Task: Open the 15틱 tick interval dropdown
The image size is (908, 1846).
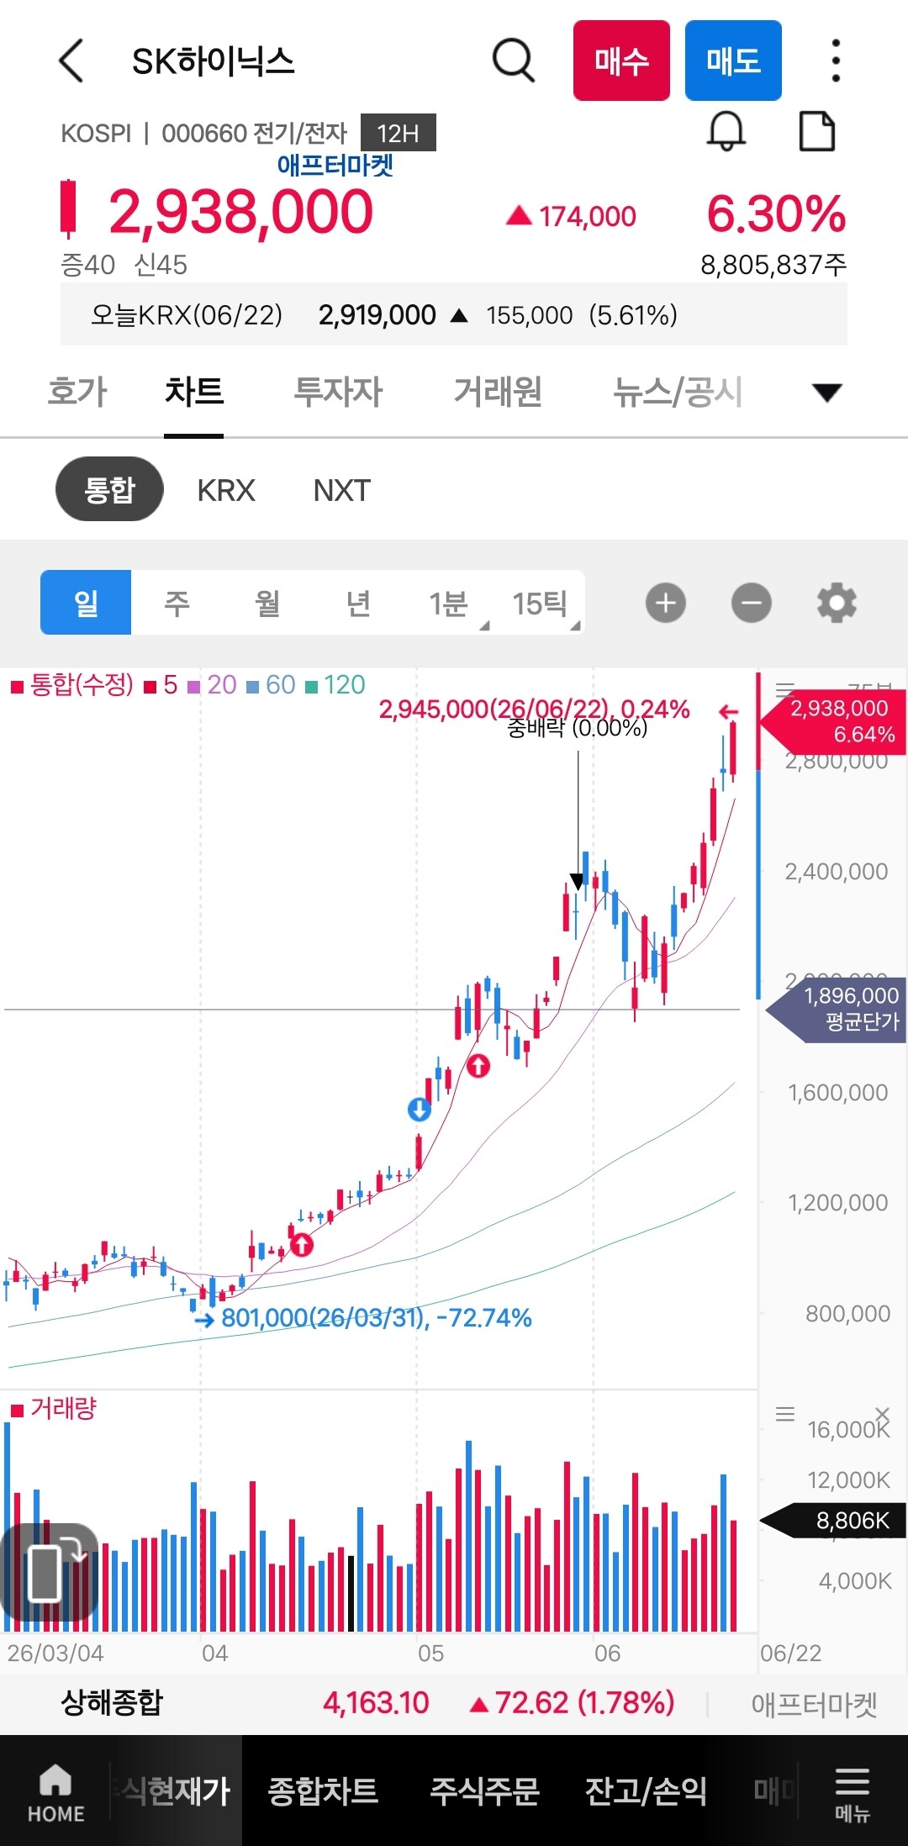Action: click(540, 603)
